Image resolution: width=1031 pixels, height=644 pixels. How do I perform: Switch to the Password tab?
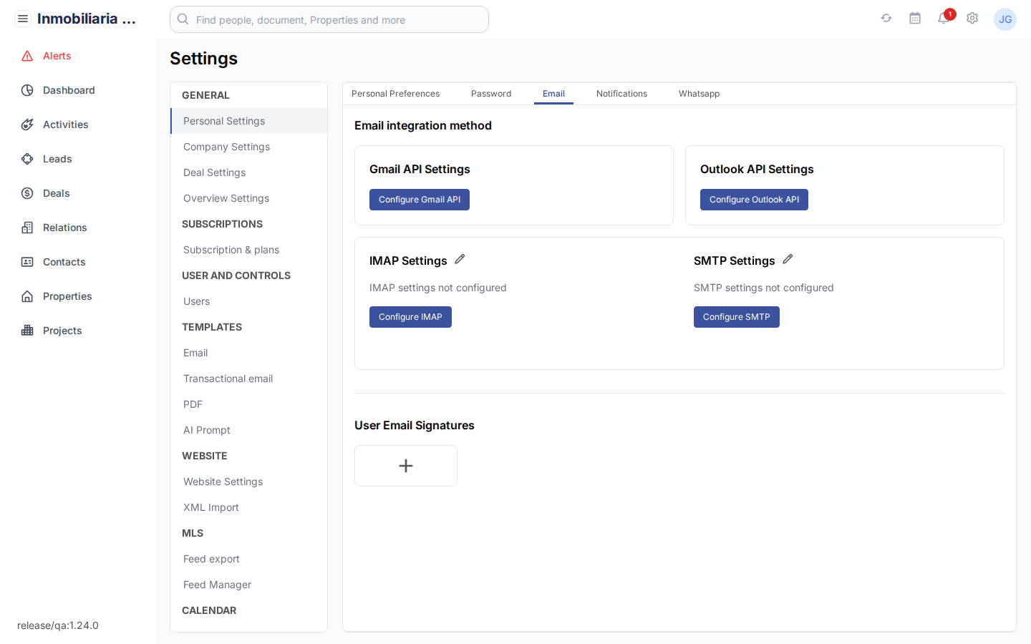[x=491, y=94]
